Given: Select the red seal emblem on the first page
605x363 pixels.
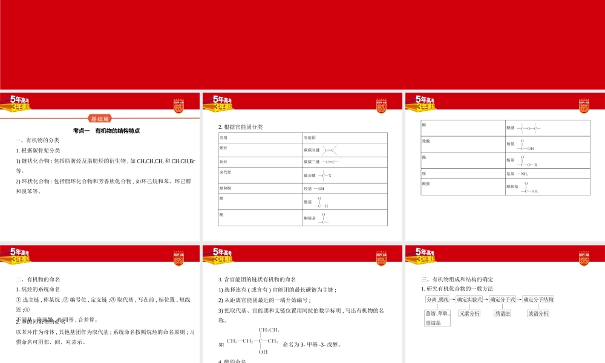Looking at the screenshot, I should (x=178, y=105).
